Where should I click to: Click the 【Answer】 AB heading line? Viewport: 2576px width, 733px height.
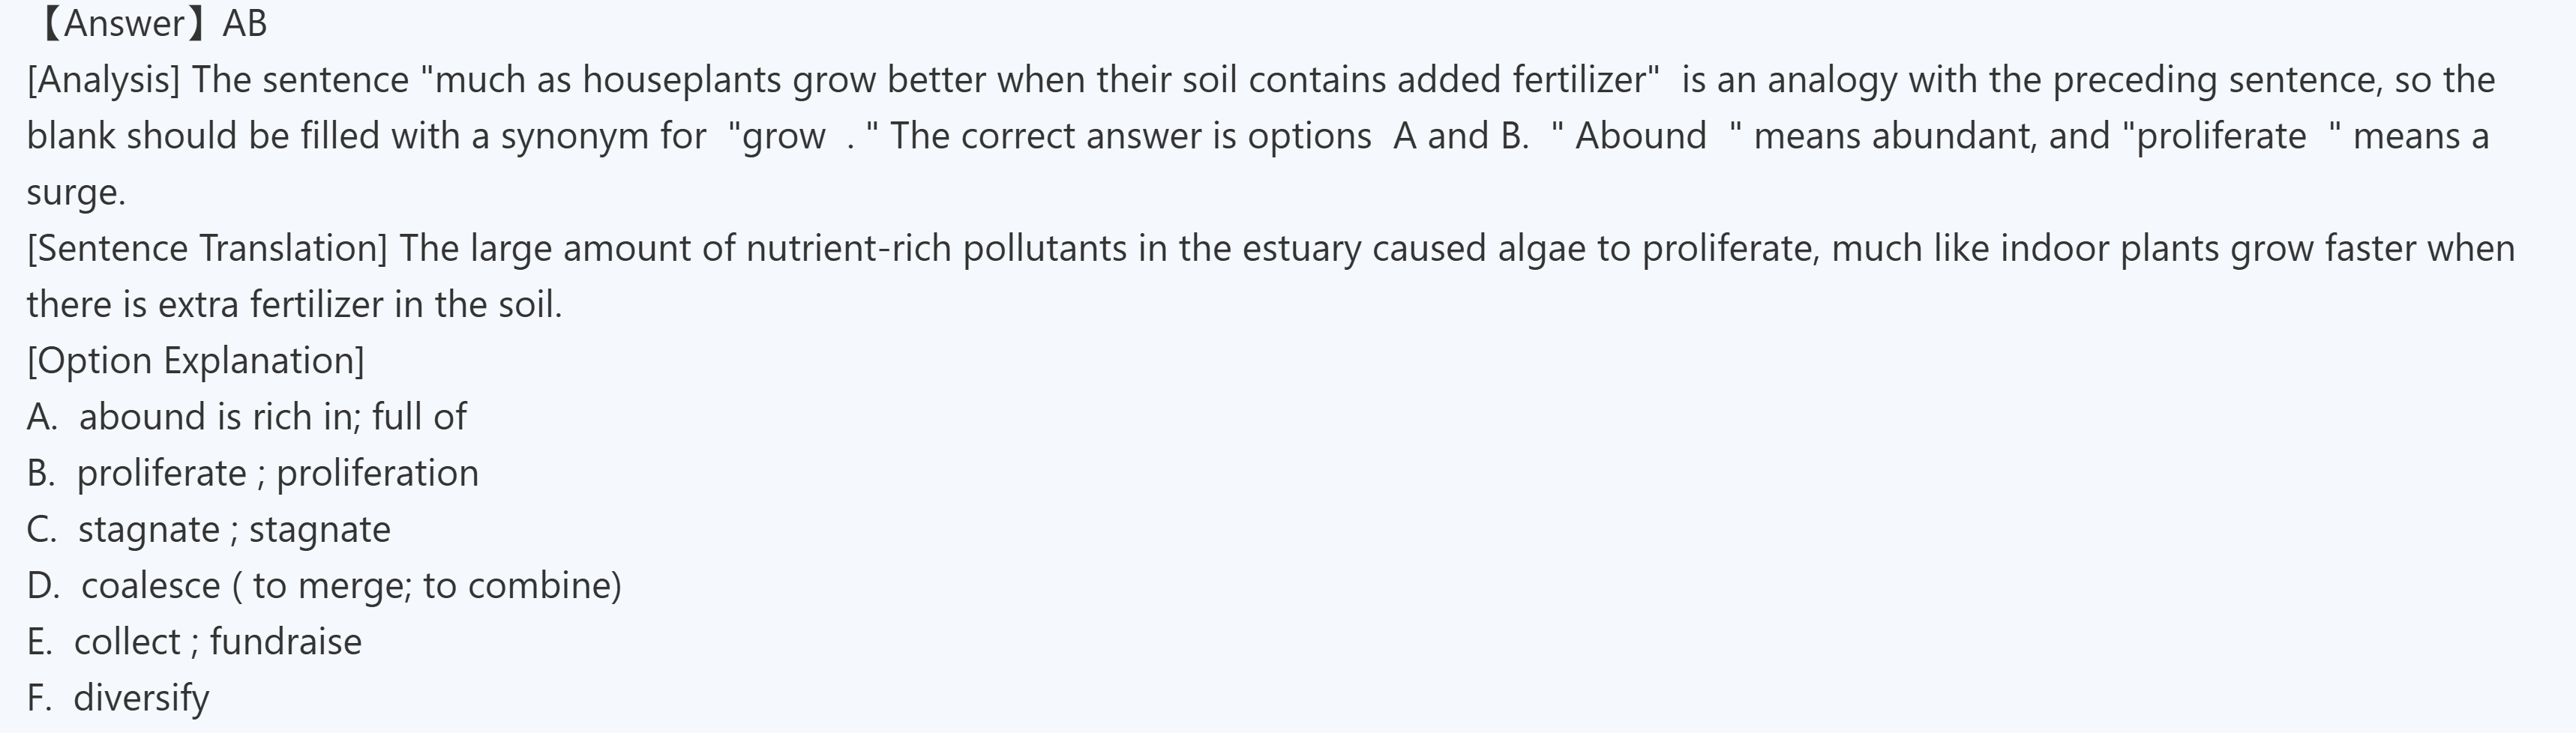(x=150, y=24)
